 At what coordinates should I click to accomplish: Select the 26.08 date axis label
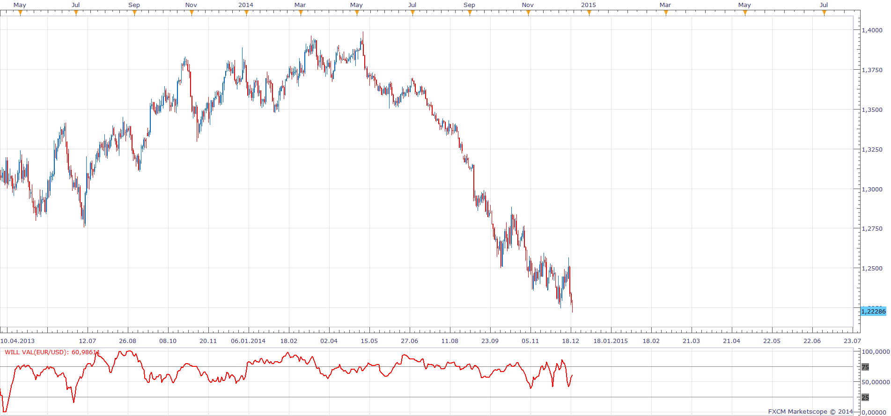[128, 341]
